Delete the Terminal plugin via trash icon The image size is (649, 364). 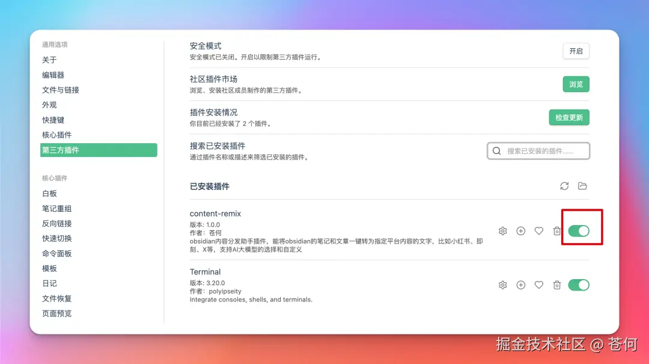pyautogui.click(x=556, y=285)
